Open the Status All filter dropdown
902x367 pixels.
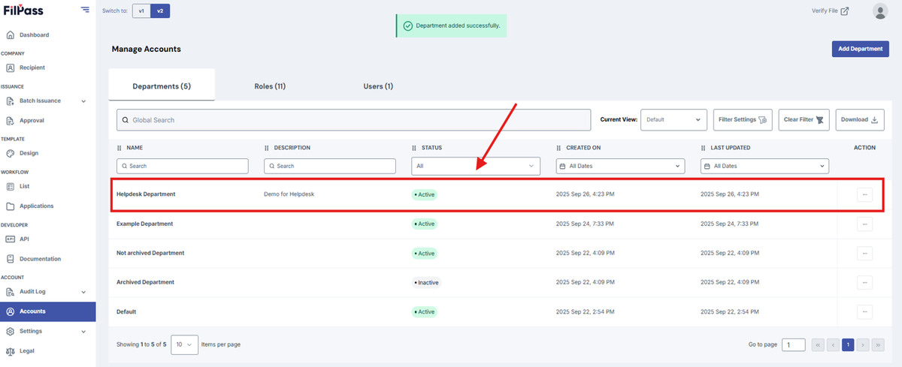pos(476,166)
